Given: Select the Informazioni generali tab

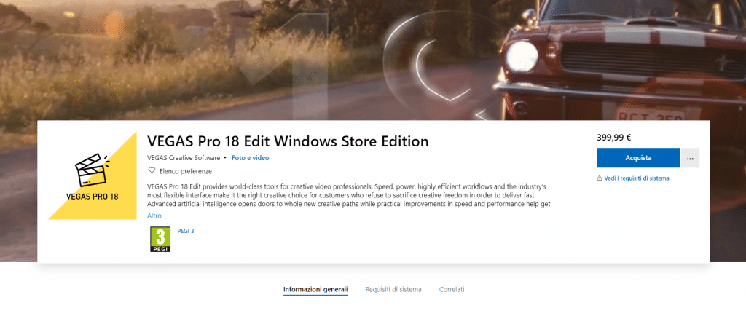Looking at the screenshot, I should coord(315,289).
